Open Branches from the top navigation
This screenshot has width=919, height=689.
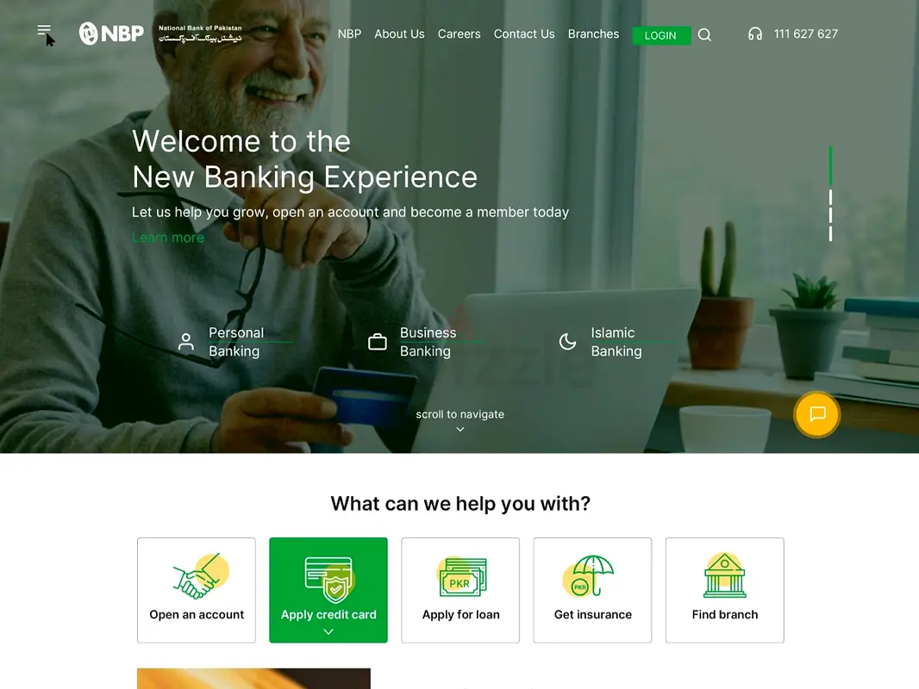coord(593,34)
